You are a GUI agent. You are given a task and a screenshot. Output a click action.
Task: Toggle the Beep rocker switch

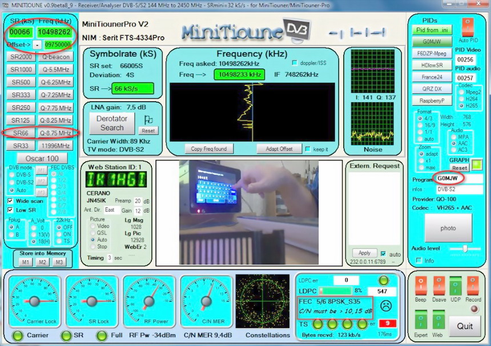[421, 285]
